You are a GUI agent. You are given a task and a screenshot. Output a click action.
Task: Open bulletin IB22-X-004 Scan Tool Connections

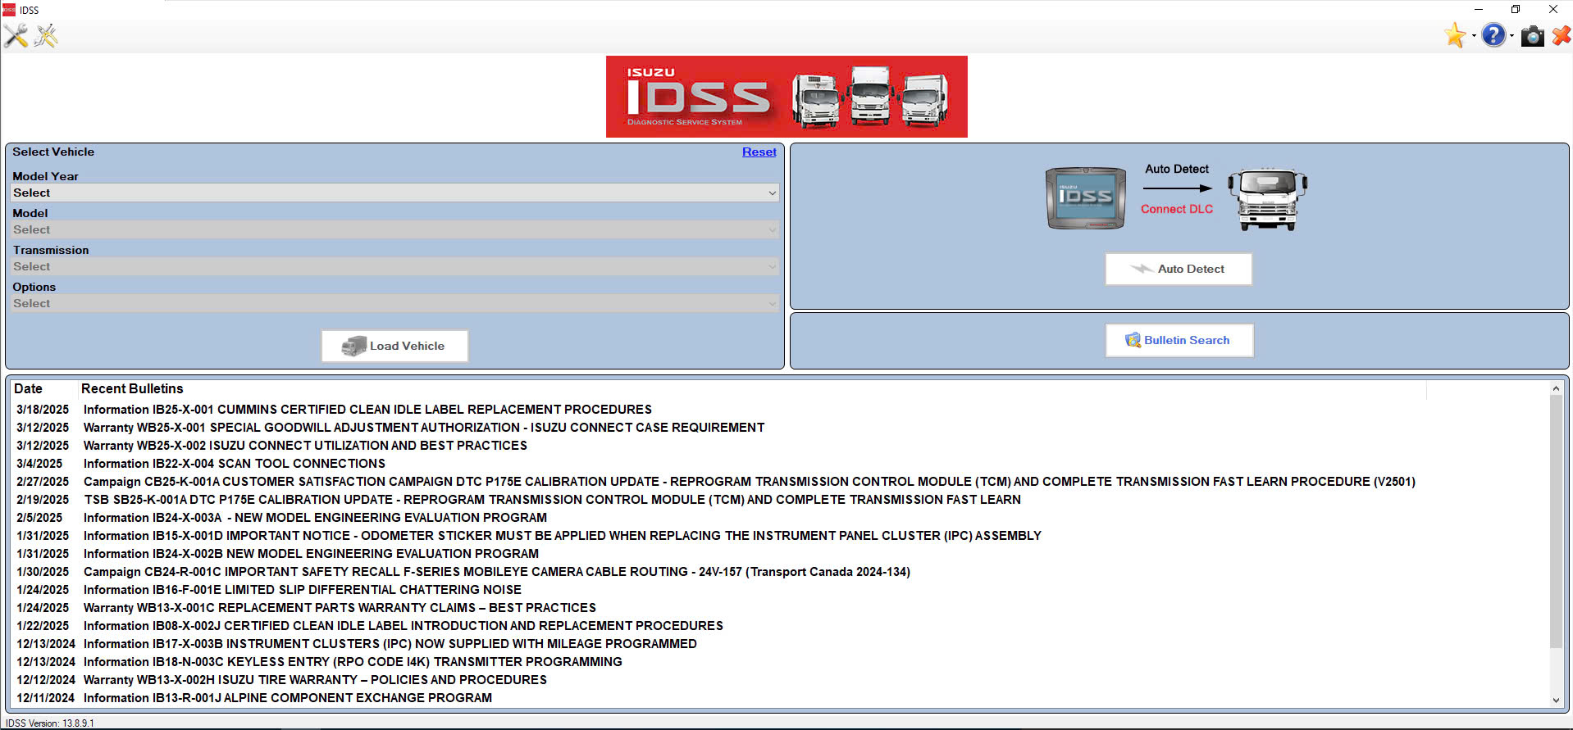point(235,464)
